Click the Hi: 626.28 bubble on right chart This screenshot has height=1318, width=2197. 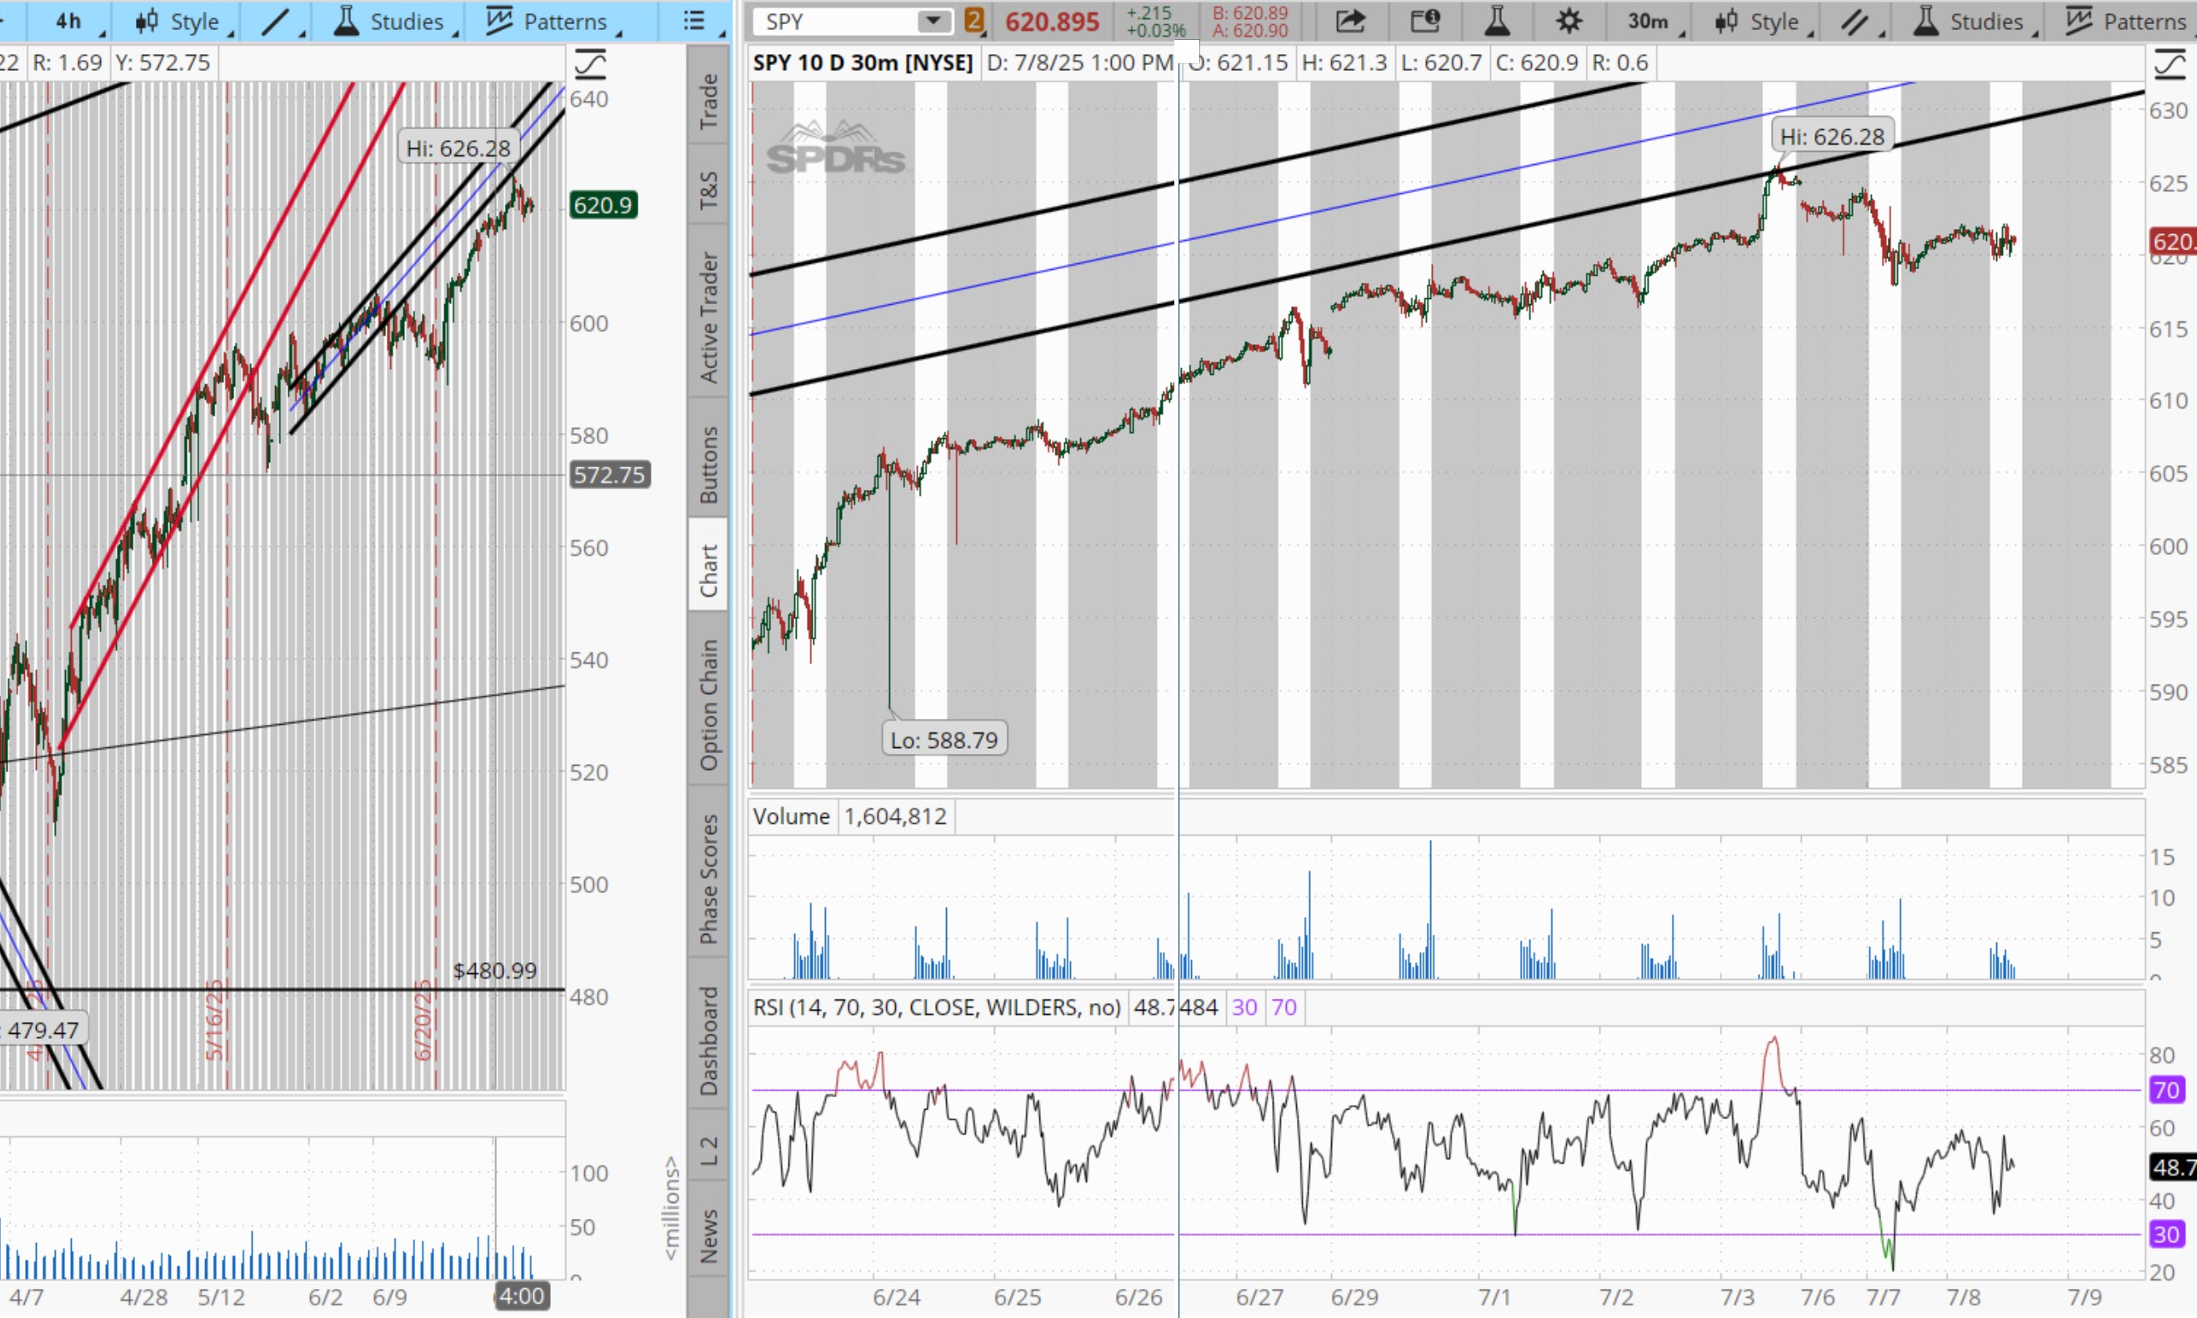[1832, 137]
